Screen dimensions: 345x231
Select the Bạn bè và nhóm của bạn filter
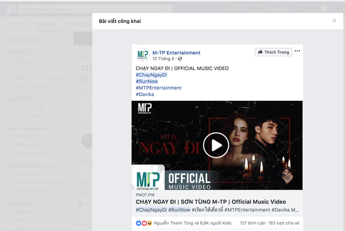coord(40,77)
